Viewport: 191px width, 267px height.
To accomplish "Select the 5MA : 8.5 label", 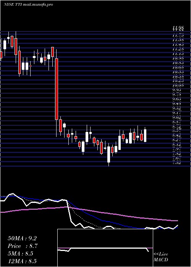I will click(21, 254).
